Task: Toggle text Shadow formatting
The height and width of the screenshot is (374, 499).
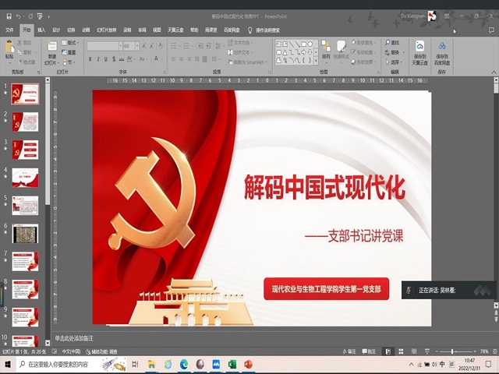Action: coord(114,59)
